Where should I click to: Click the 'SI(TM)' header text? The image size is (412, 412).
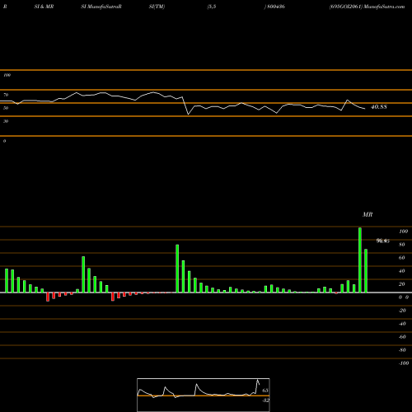[x=157, y=7]
